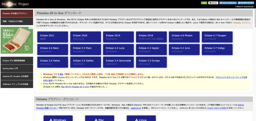Open the Pleiades プラグイン本体 link
The height and width of the screenshot is (121, 256).
242,23
